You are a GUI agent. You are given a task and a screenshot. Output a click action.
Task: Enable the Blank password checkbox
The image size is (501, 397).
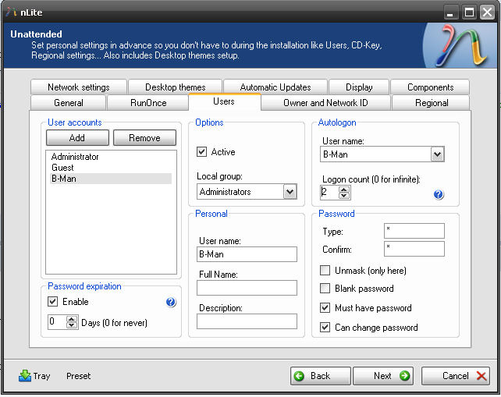(x=325, y=289)
